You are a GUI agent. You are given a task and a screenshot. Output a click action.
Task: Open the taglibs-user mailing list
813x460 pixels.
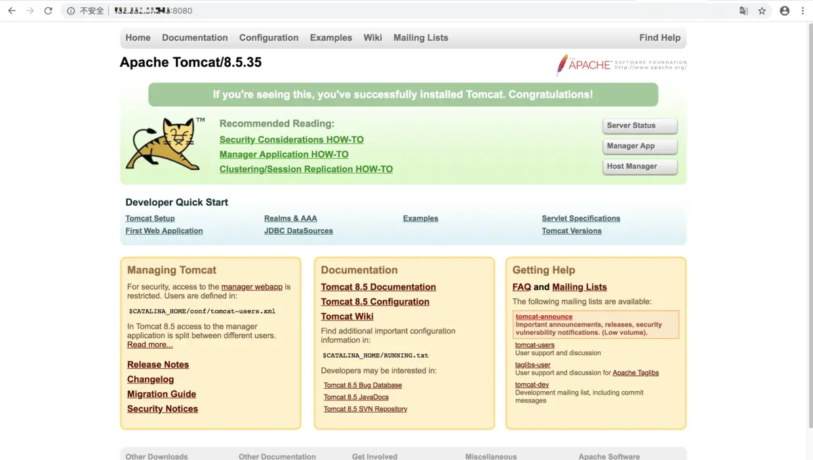click(x=533, y=365)
